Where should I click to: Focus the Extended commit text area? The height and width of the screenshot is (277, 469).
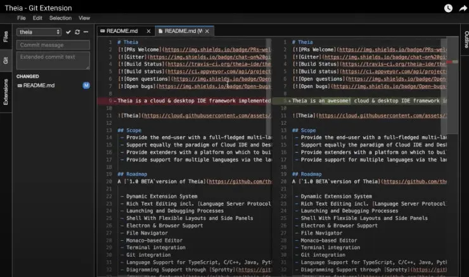point(53,60)
